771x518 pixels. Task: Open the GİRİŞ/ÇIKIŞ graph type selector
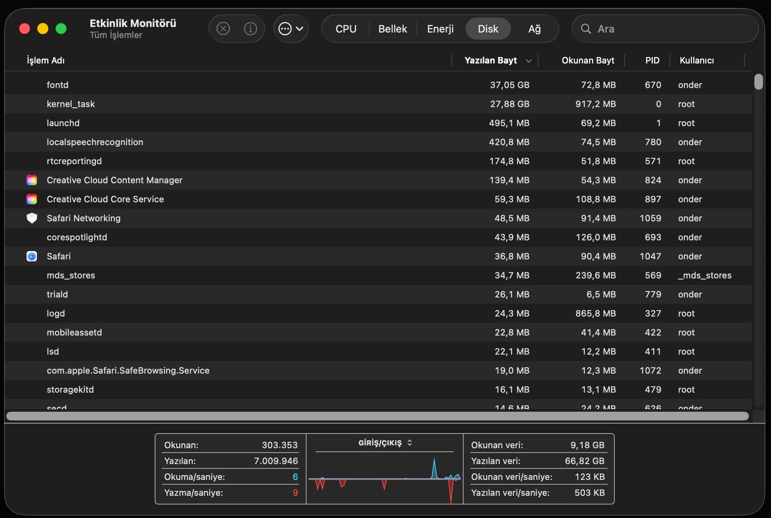(385, 443)
